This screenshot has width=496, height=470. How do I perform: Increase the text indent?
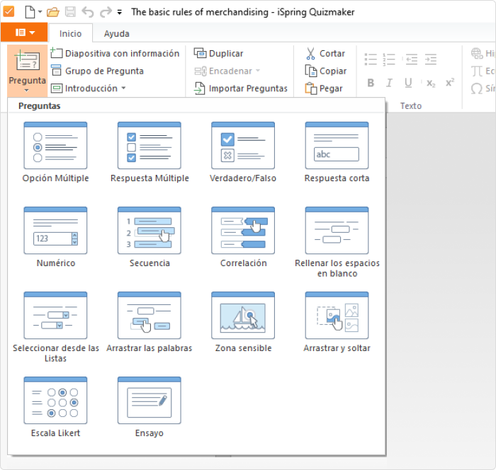(x=431, y=59)
